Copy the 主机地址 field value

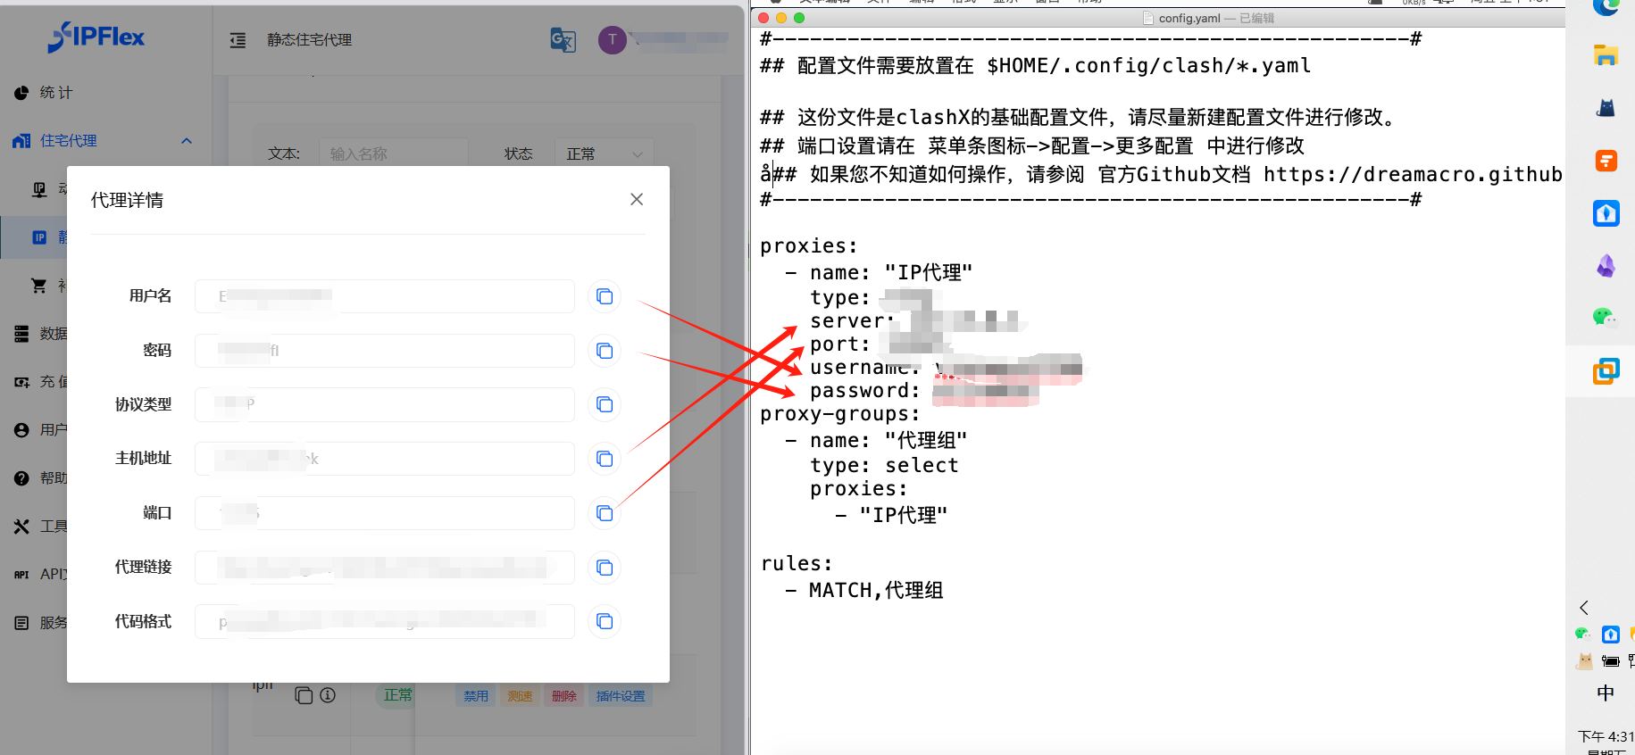[605, 459]
